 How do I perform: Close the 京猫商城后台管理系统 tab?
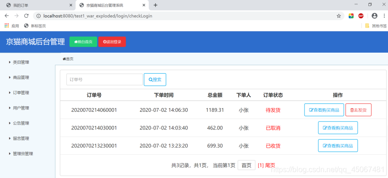[x=144, y=5]
